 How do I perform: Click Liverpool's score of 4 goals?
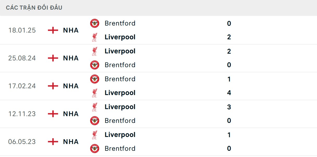[x=229, y=93]
